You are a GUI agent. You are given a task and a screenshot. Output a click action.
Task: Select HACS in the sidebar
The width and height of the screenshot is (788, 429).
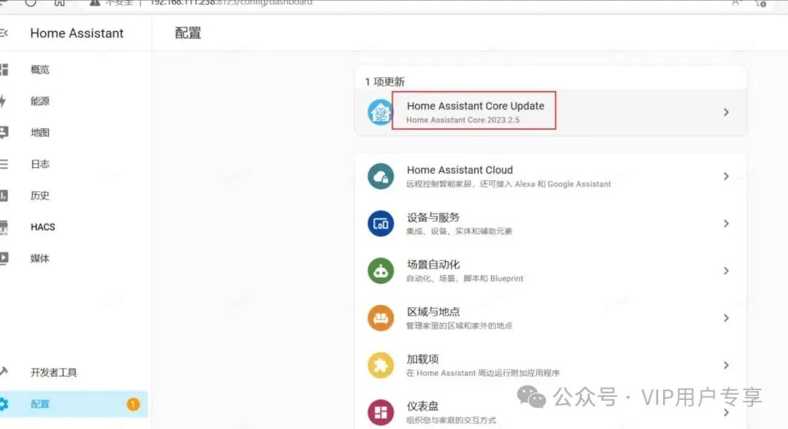pos(43,227)
